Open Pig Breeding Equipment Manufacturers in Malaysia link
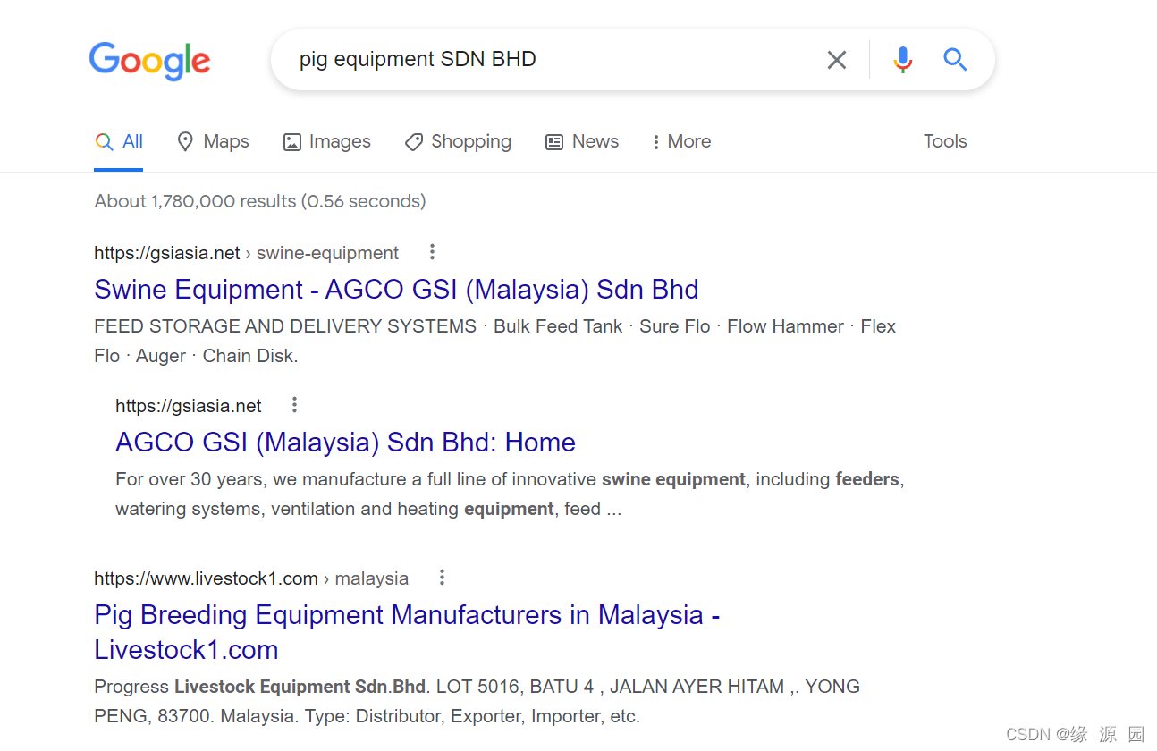This screenshot has height=751, width=1157. click(x=407, y=632)
